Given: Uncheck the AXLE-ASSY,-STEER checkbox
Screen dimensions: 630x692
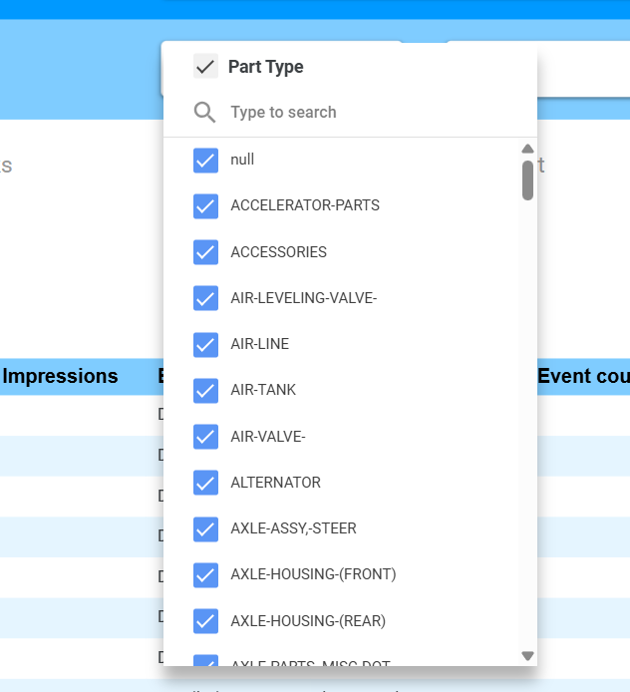Looking at the screenshot, I should [205, 528].
